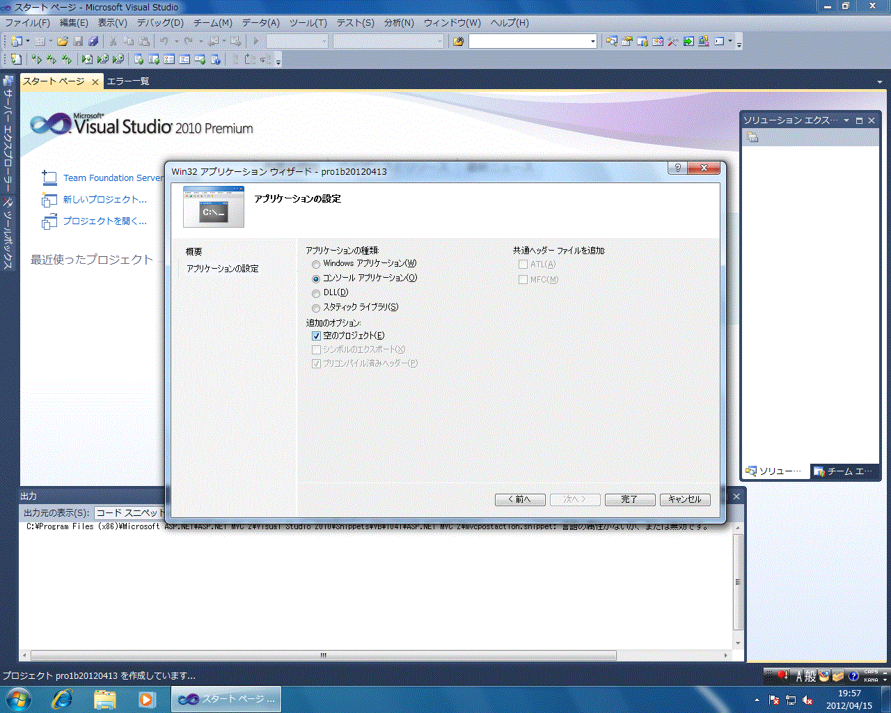The height and width of the screenshot is (713, 891).
Task: Click the Toolbox hammer-and-wrench toolbar icon
Action: [x=672, y=41]
